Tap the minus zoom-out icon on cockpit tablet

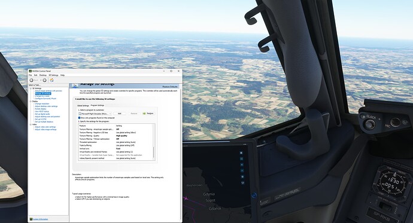[242, 170]
